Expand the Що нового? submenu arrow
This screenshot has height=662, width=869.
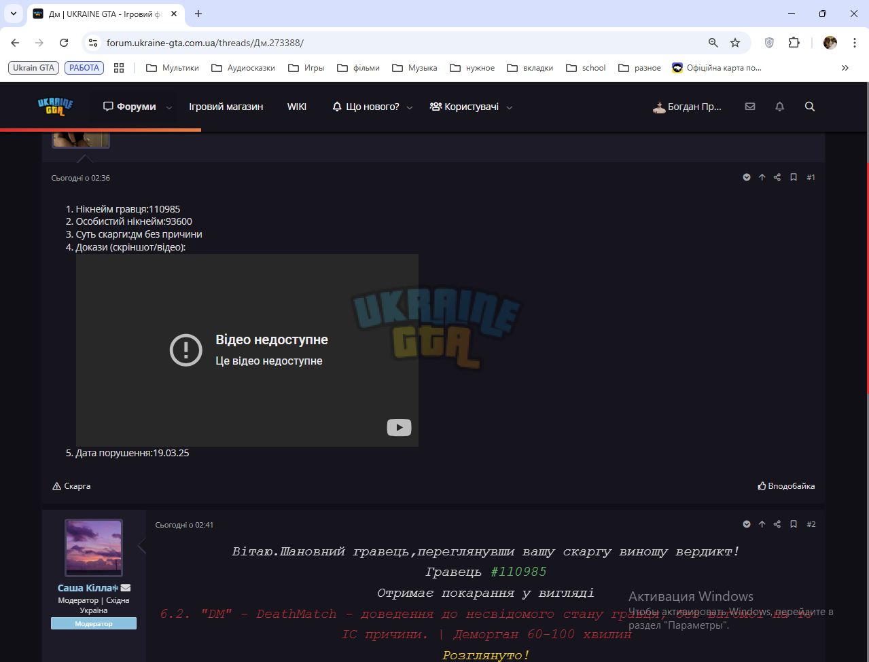pos(410,107)
